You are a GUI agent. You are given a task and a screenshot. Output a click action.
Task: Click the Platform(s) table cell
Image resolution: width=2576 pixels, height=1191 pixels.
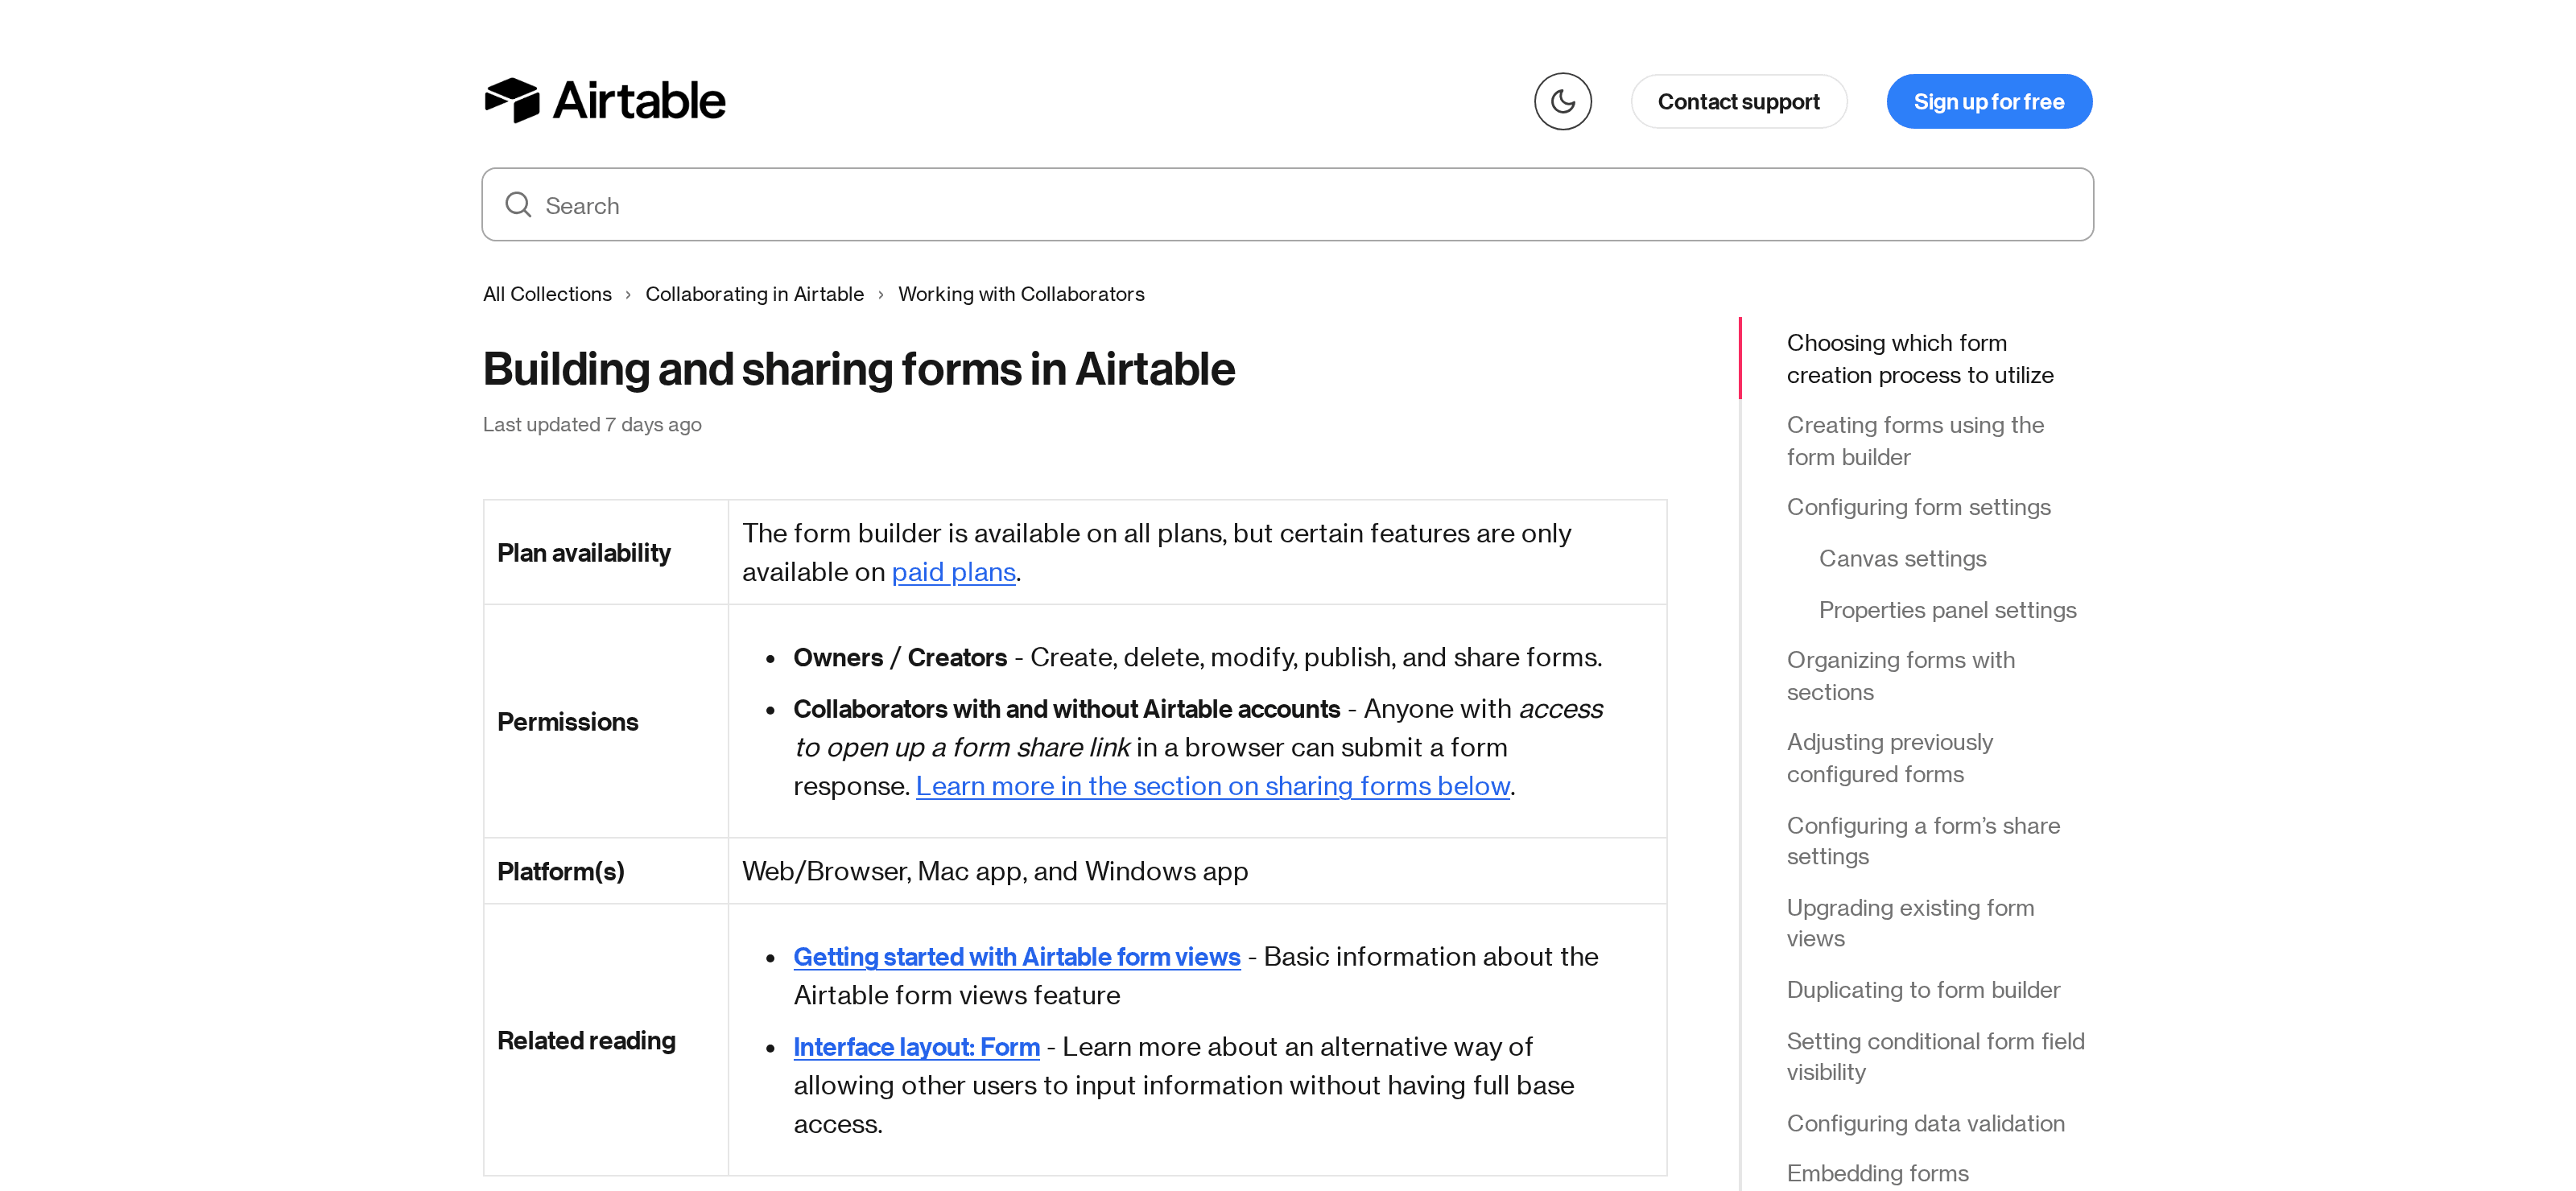pos(606,871)
